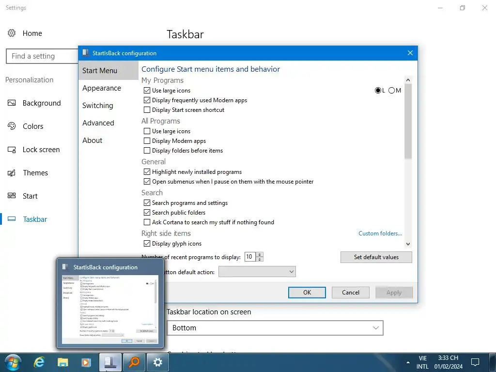Switch to the Settings gear taskbar button
Viewport: 496px width, 372px height.
(x=157, y=362)
